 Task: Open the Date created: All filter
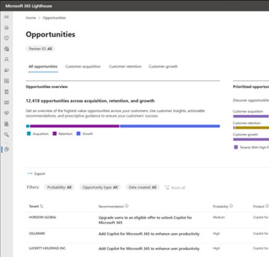click(142, 187)
